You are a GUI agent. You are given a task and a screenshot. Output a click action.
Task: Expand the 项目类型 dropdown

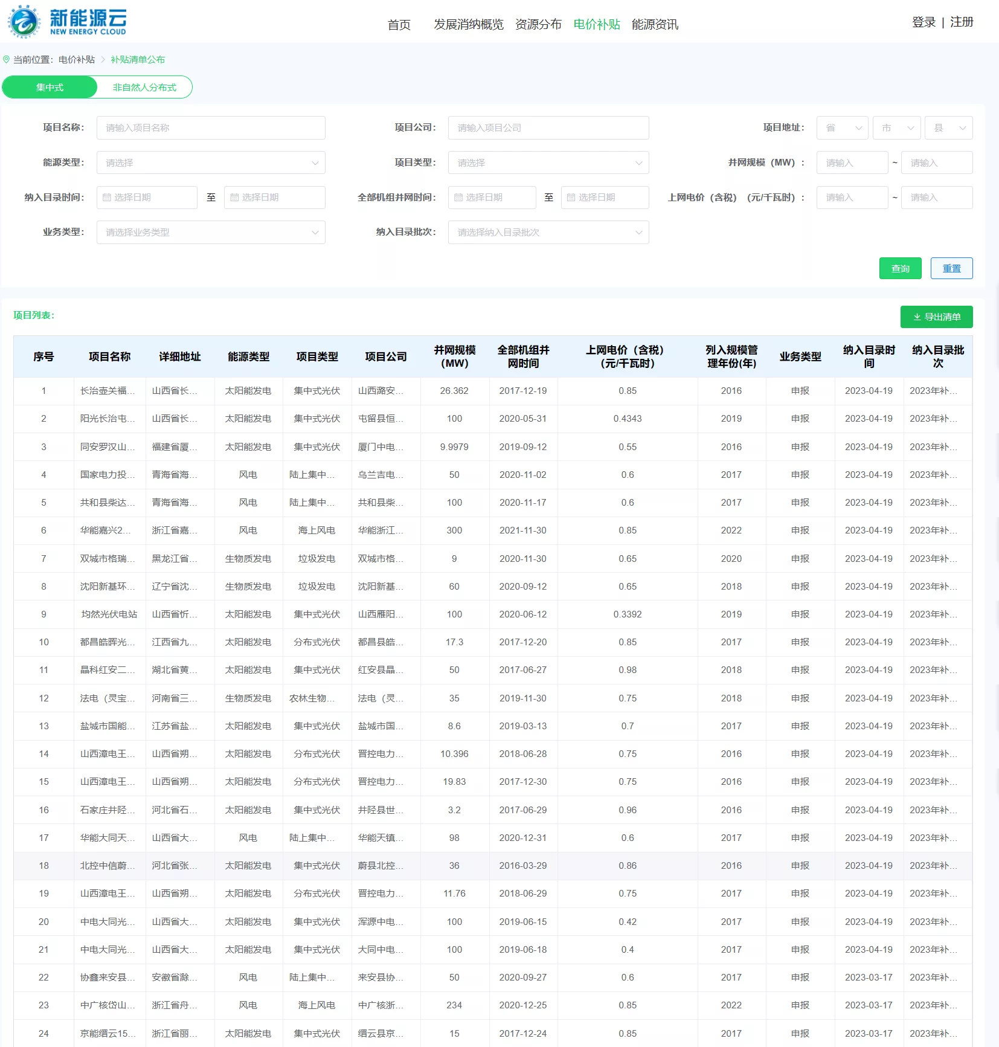(548, 163)
